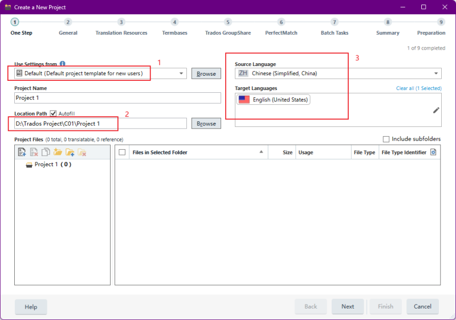Screen dimensions: 456x320
Task: Click the Add Files icon in Project Files
Action: click(x=22, y=152)
